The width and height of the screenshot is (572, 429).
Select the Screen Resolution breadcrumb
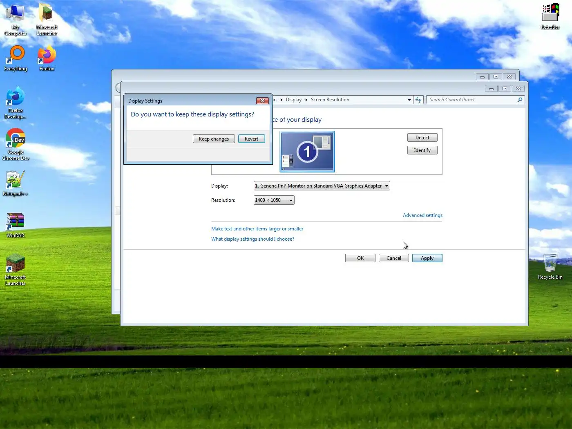point(330,100)
